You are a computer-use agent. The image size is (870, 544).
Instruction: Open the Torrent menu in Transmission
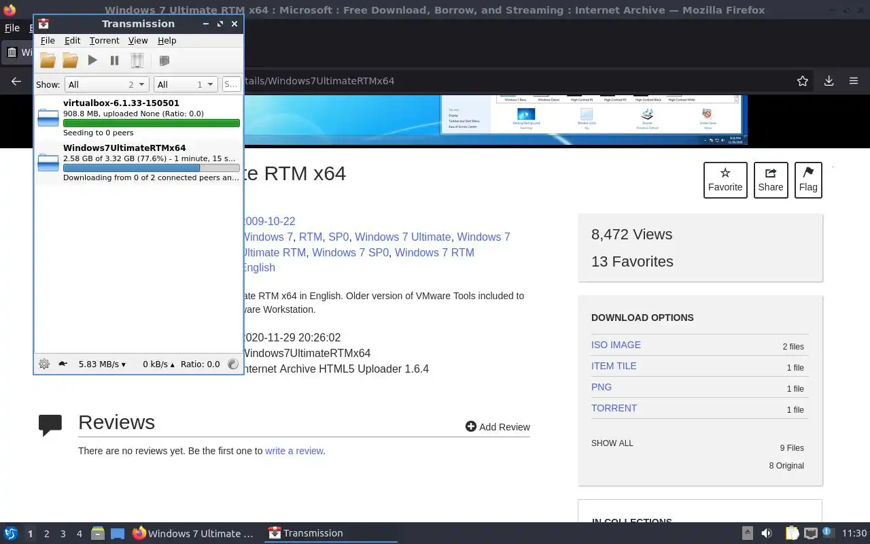click(104, 41)
